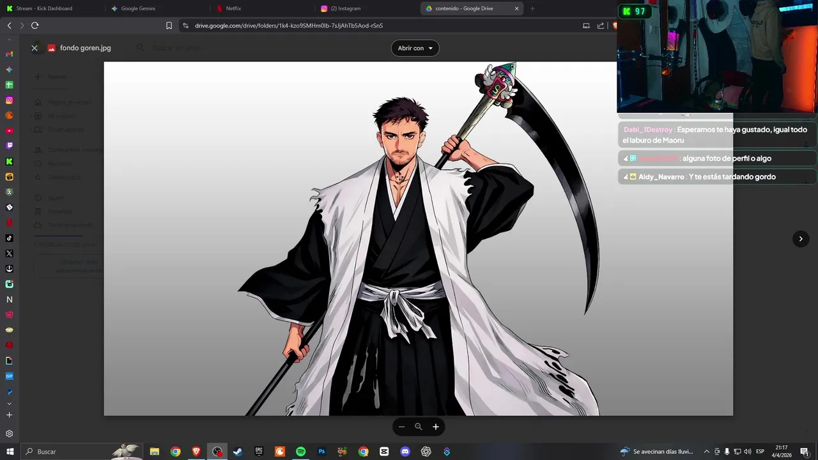This screenshot has width=818, height=460.
Task: Click the image preview of the character
Action: (x=419, y=238)
